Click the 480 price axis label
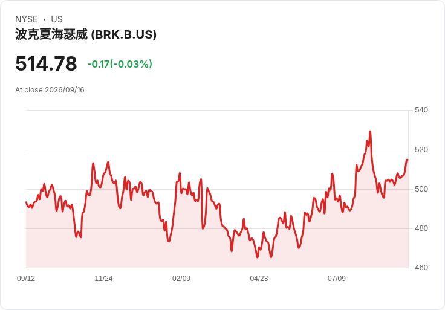This screenshot has width=445, height=310. pos(421,228)
